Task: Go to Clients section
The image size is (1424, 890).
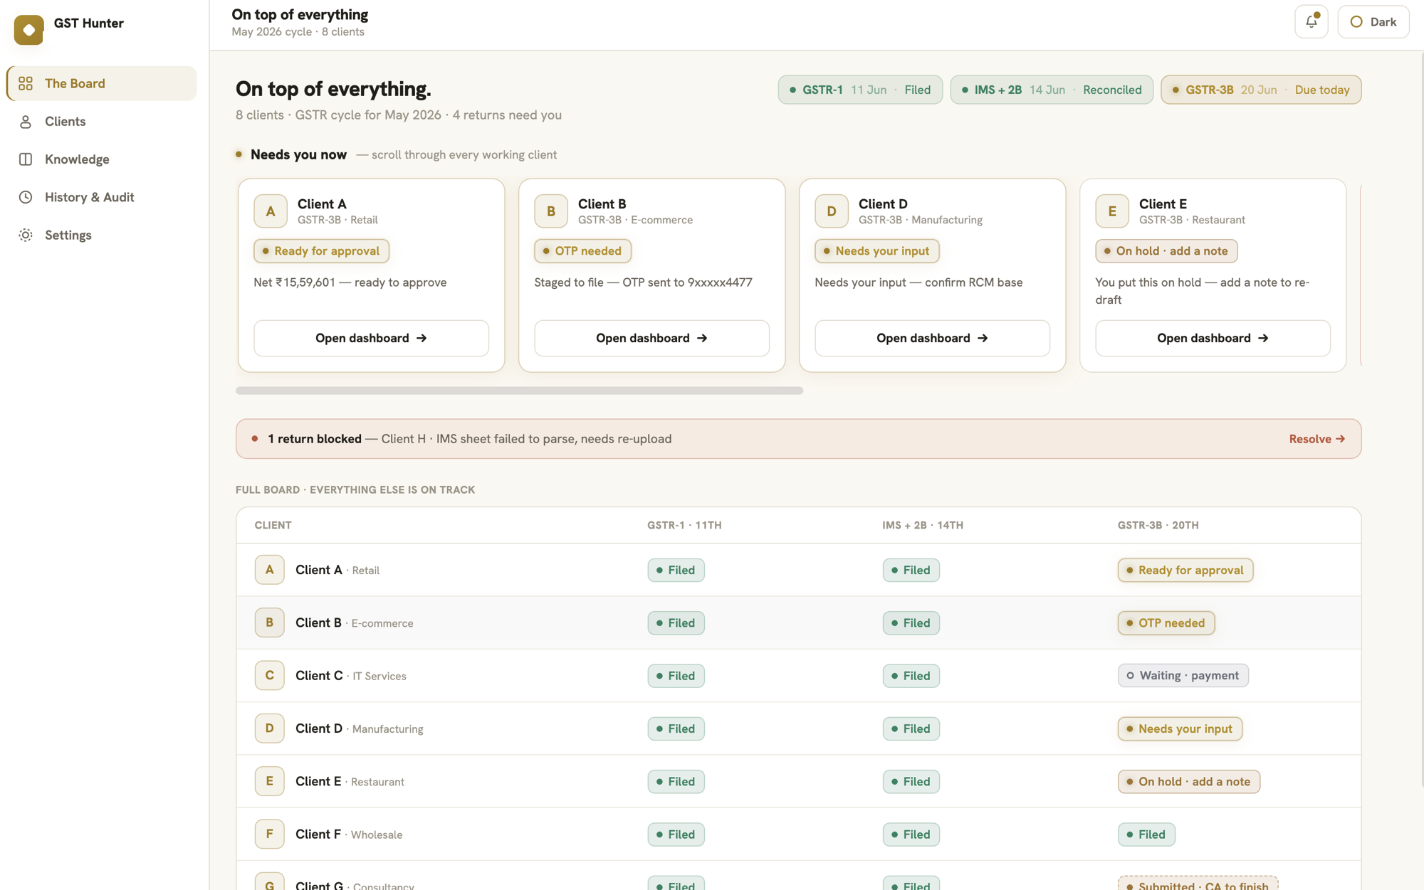Action: [x=101, y=122]
